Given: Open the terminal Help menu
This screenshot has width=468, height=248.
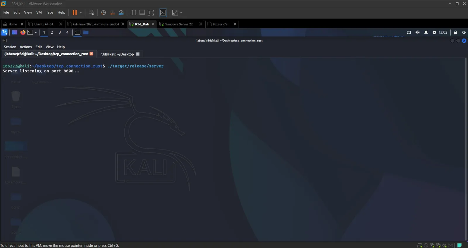Looking at the screenshot, I should pos(61,47).
